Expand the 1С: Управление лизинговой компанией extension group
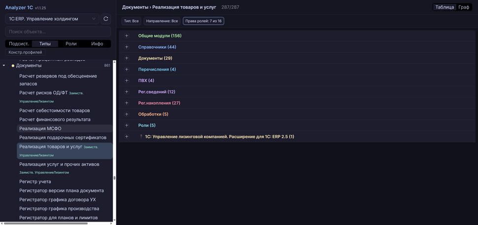The width and height of the screenshot is (478, 225). [x=127, y=137]
